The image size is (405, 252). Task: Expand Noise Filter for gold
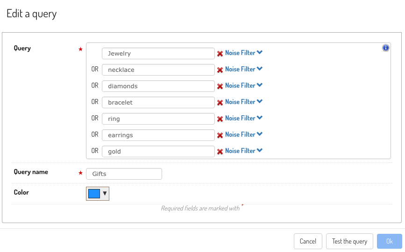[243, 151]
